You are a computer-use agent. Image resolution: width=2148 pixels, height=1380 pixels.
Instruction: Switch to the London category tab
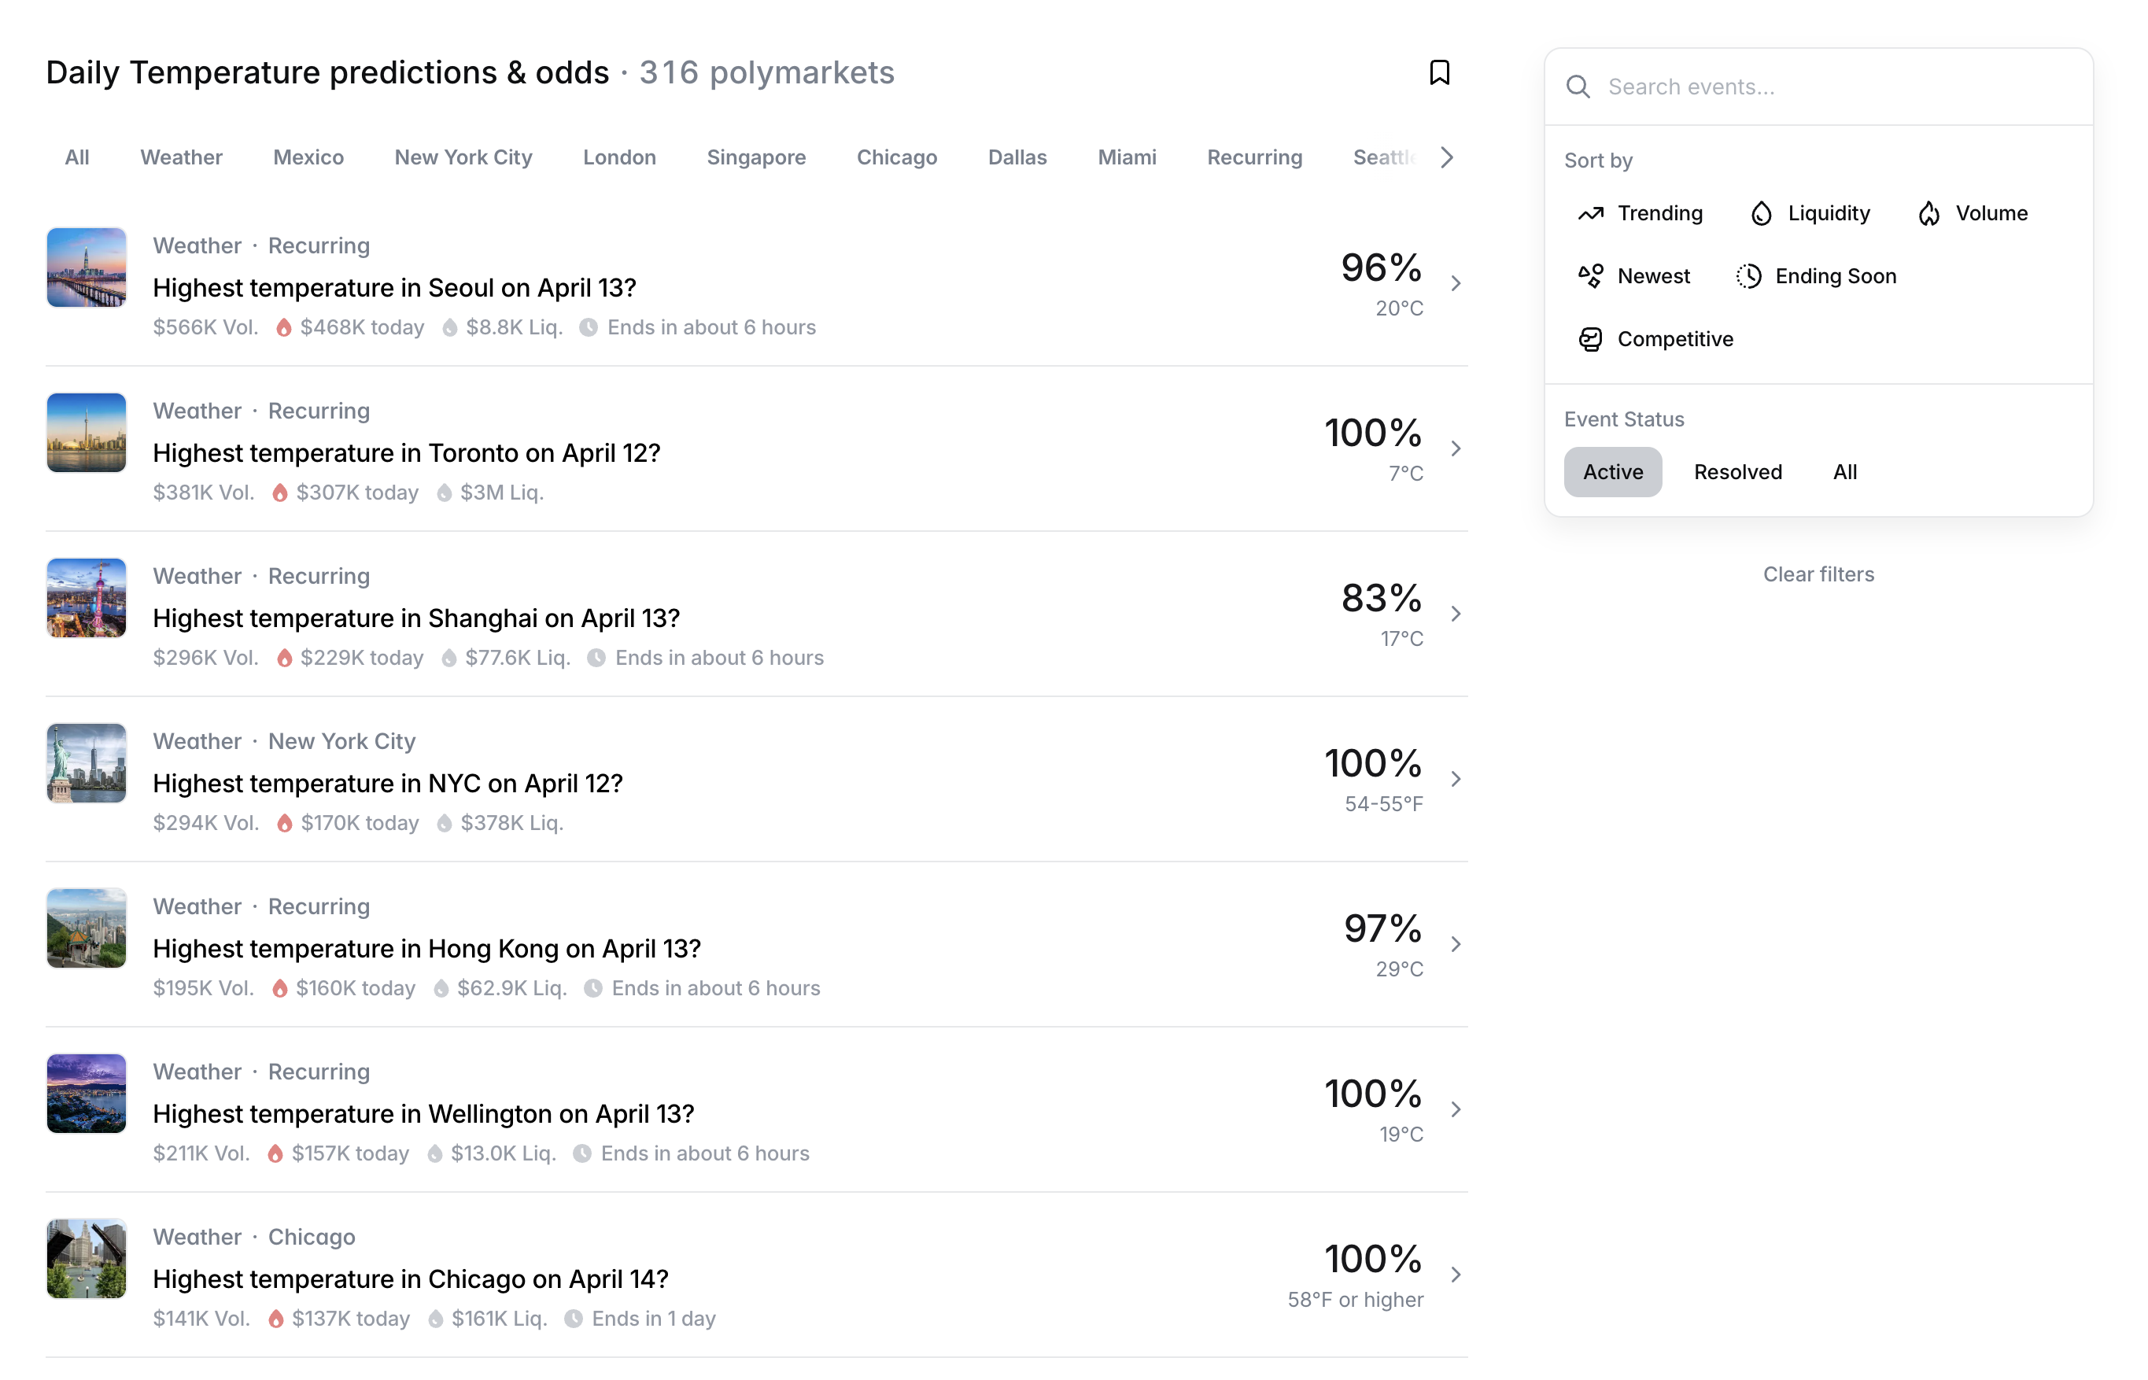coord(619,157)
